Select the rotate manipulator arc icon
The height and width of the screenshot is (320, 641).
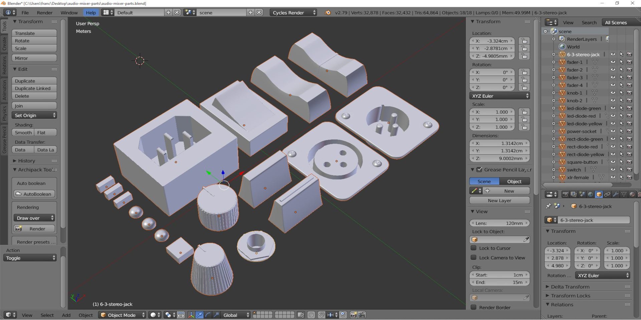(x=208, y=315)
